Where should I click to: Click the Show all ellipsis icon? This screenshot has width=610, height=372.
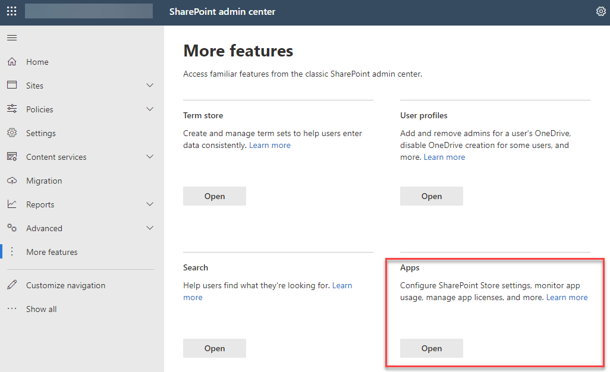point(12,309)
